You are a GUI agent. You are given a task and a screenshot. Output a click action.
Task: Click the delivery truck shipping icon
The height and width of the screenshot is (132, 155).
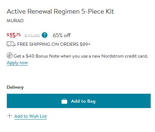(11, 44)
